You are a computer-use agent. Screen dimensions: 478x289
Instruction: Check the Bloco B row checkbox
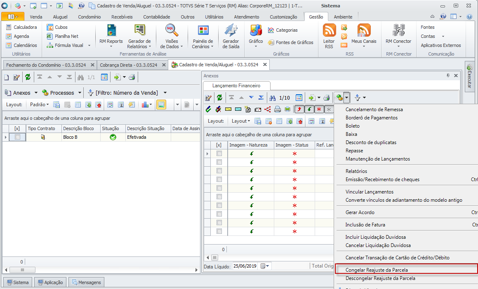click(x=18, y=137)
